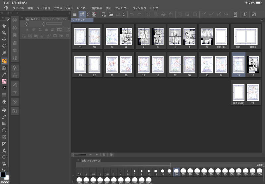Select the Balloon tool
Viewport: 265px width, 184px height.
4,157
